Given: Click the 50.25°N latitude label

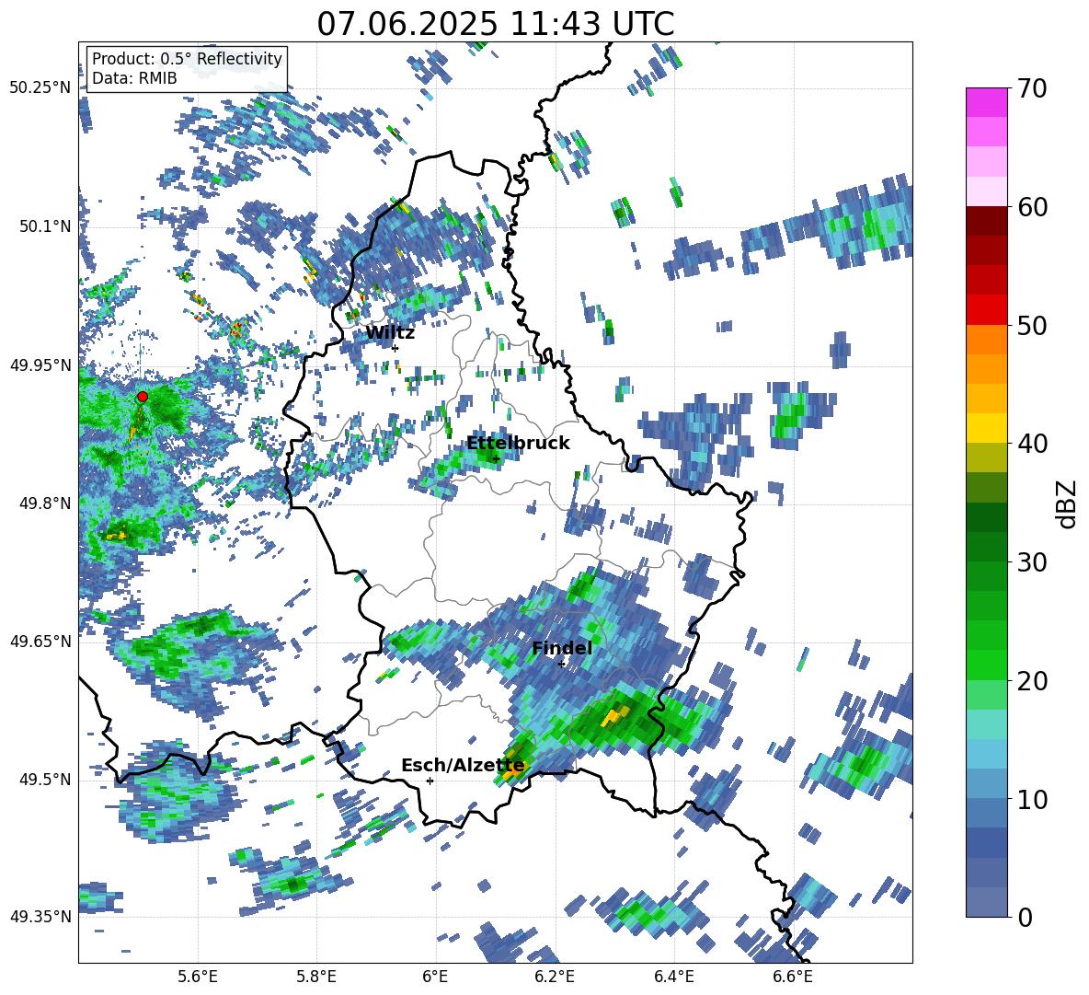Looking at the screenshot, I should (x=40, y=88).
